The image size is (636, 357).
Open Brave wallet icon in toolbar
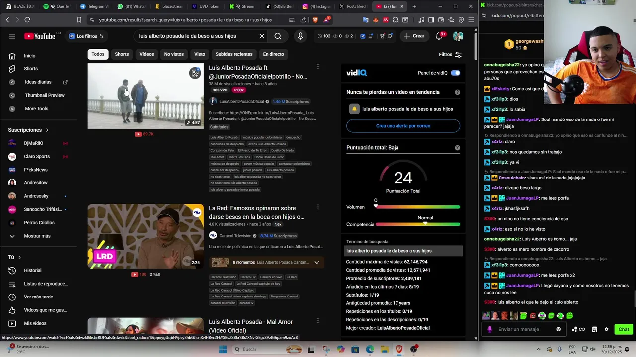click(441, 20)
